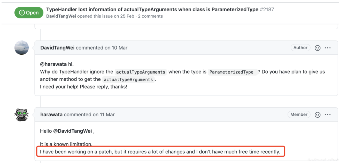
Task: Click the ParameterizedType inline code snippet
Action: (x=232, y=72)
